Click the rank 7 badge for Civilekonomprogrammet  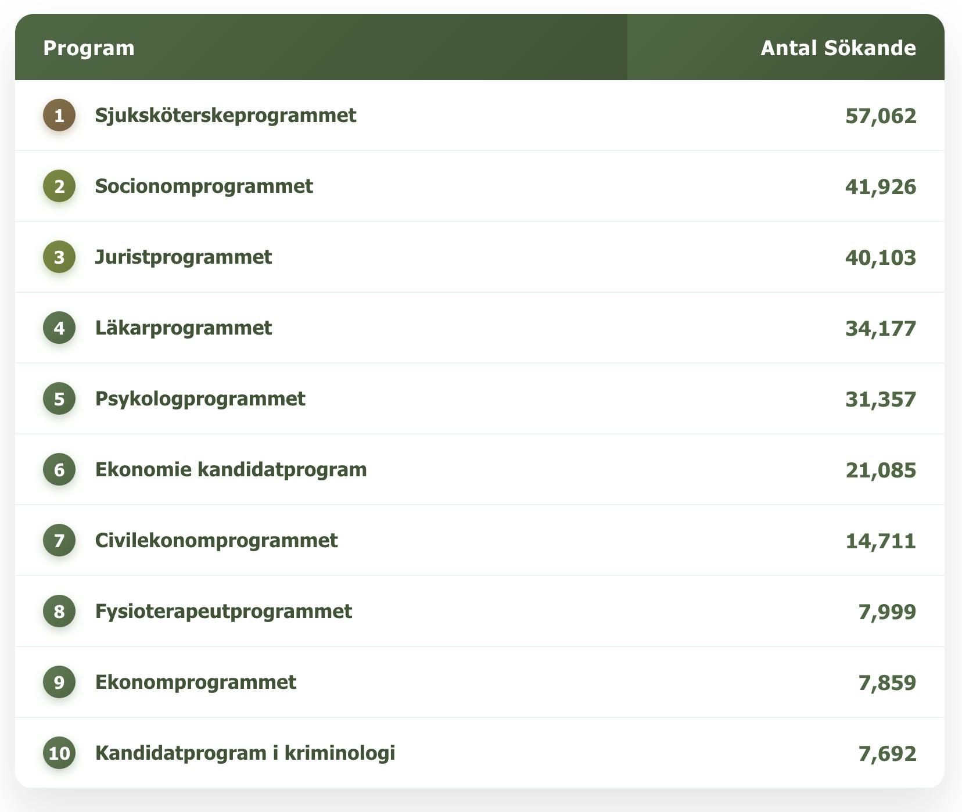coord(59,540)
